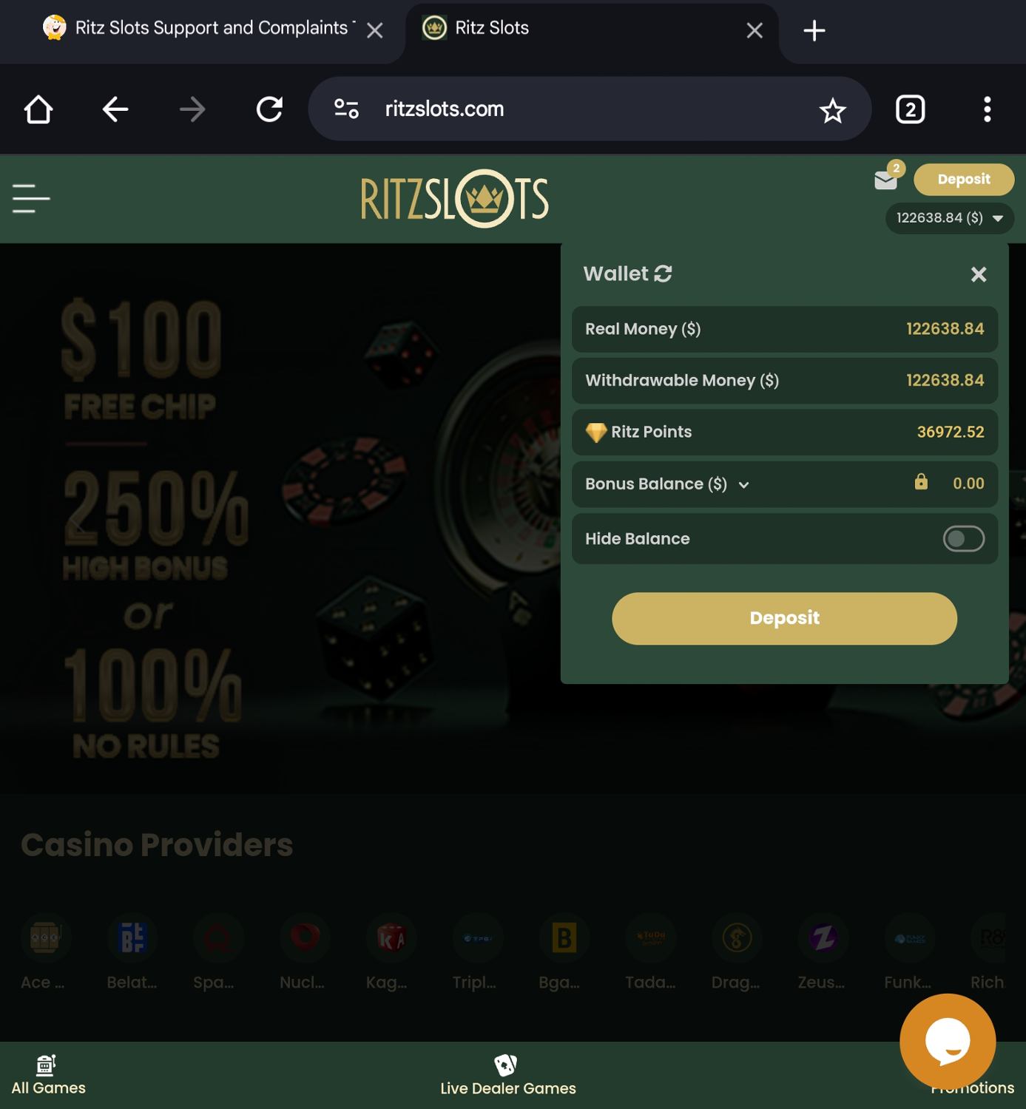Open the site settings icon in address bar
This screenshot has width=1026, height=1109.
point(346,109)
